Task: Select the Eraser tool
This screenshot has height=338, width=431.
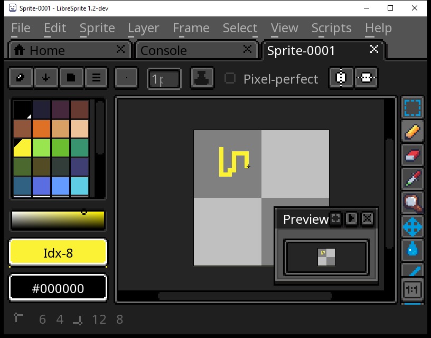Action: (x=413, y=155)
